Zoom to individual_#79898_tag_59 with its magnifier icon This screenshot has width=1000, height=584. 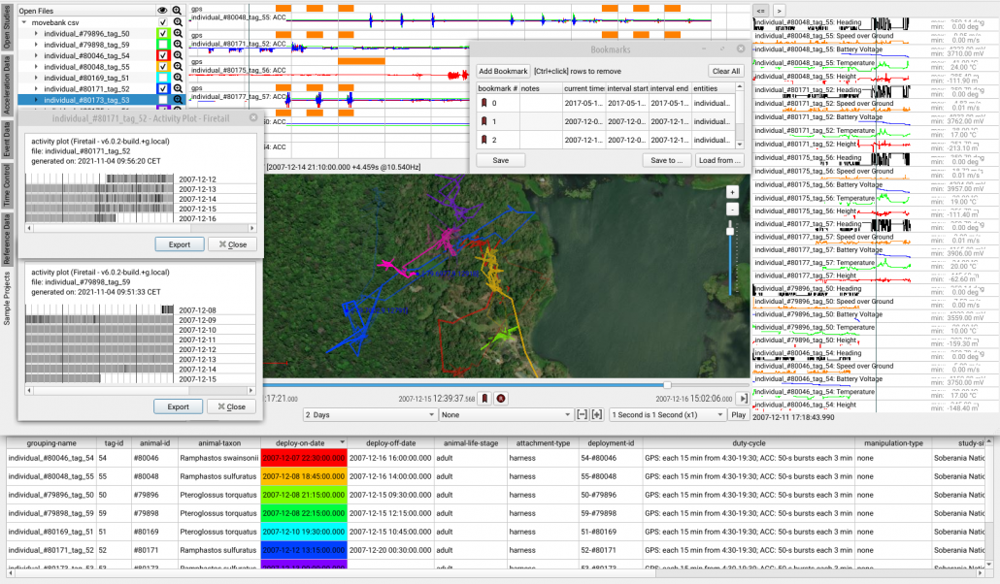178,45
